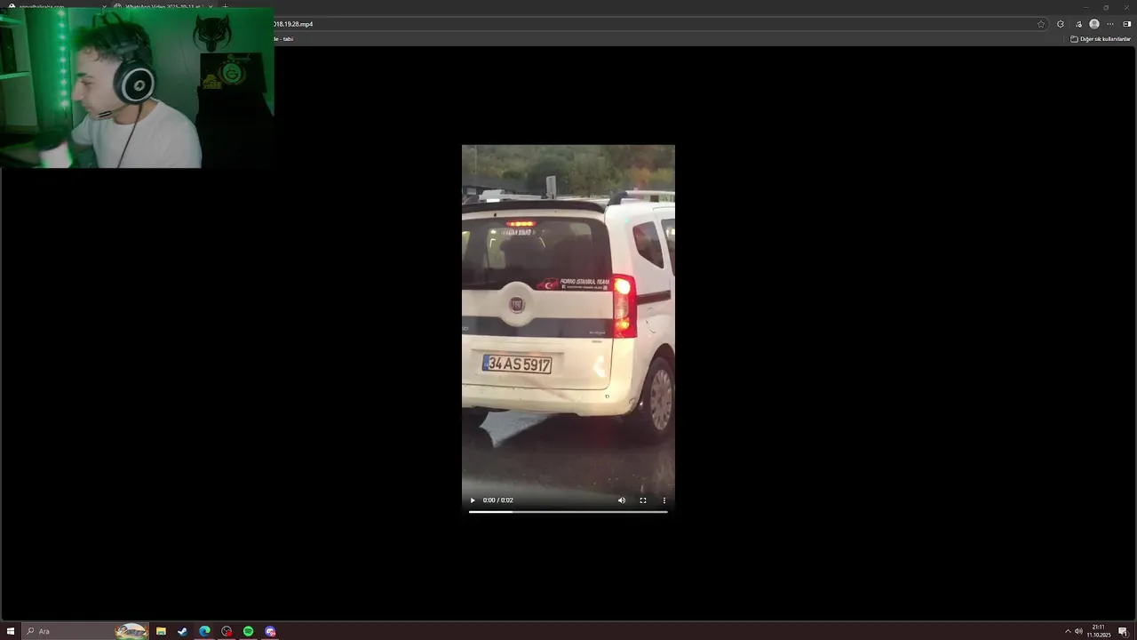Screen dimensions: 1137x640
Task: Open the browser extensions icon
Action: tap(1061, 24)
